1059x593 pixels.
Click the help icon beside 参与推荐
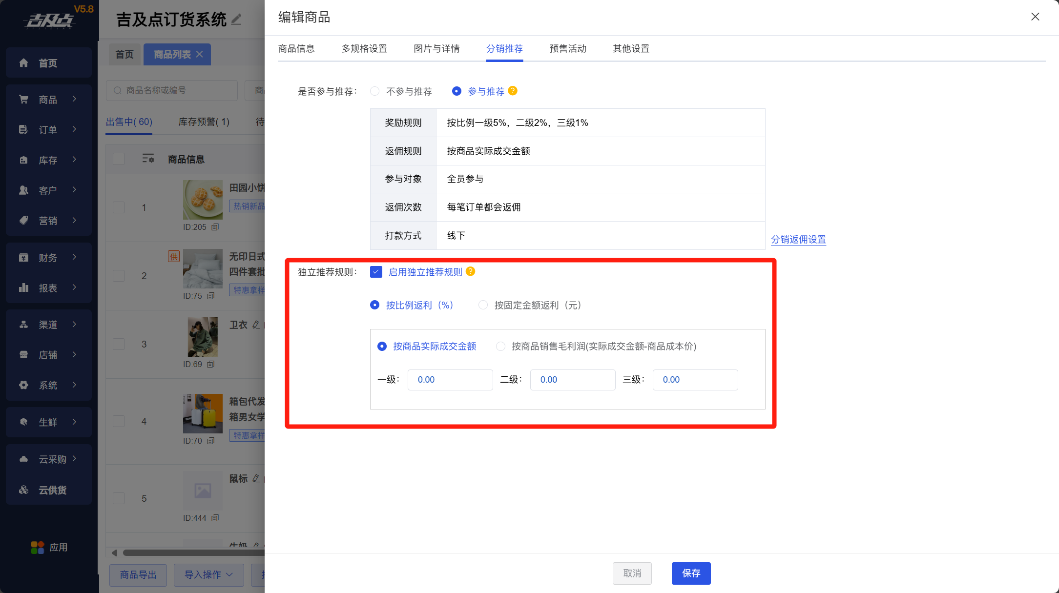(x=513, y=91)
